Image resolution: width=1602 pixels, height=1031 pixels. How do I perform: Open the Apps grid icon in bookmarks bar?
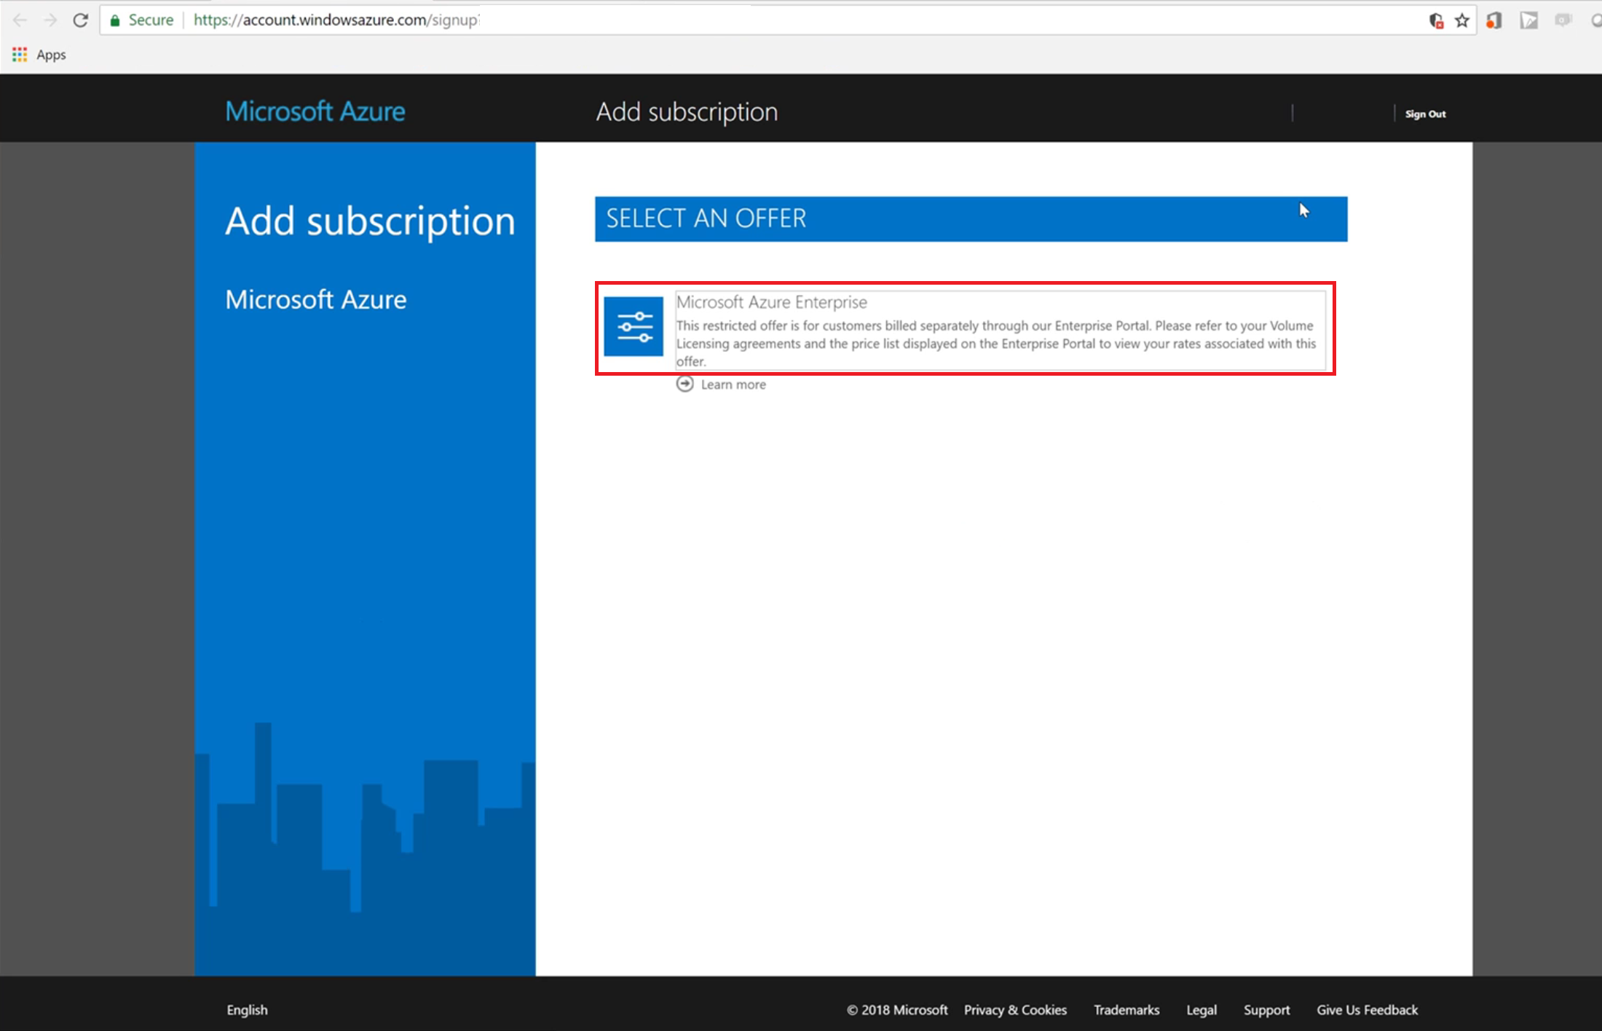pos(20,55)
